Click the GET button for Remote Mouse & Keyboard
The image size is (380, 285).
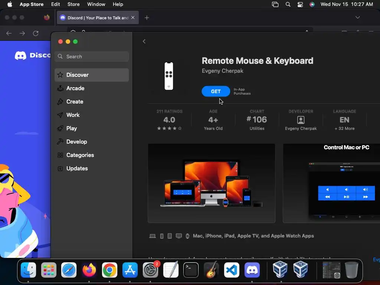tap(216, 91)
